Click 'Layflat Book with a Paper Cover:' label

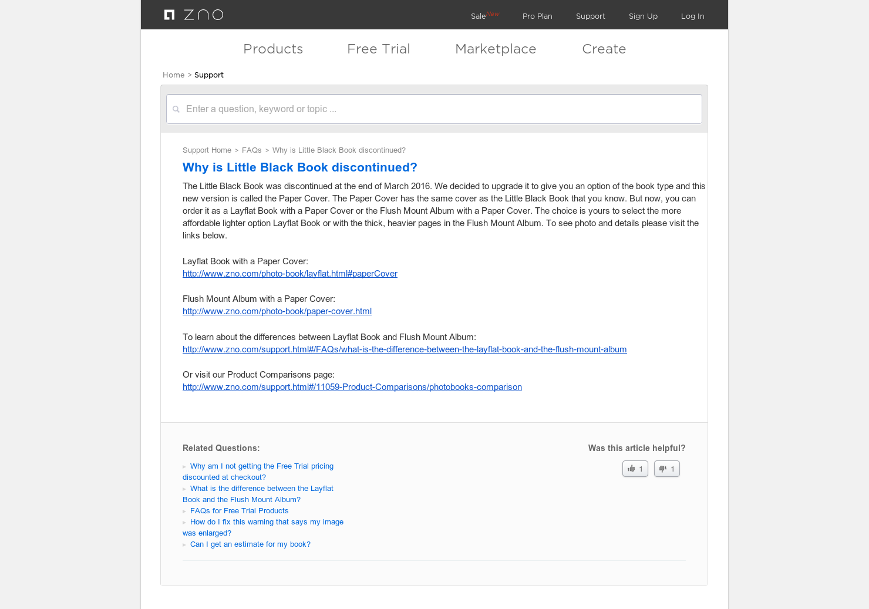click(245, 261)
